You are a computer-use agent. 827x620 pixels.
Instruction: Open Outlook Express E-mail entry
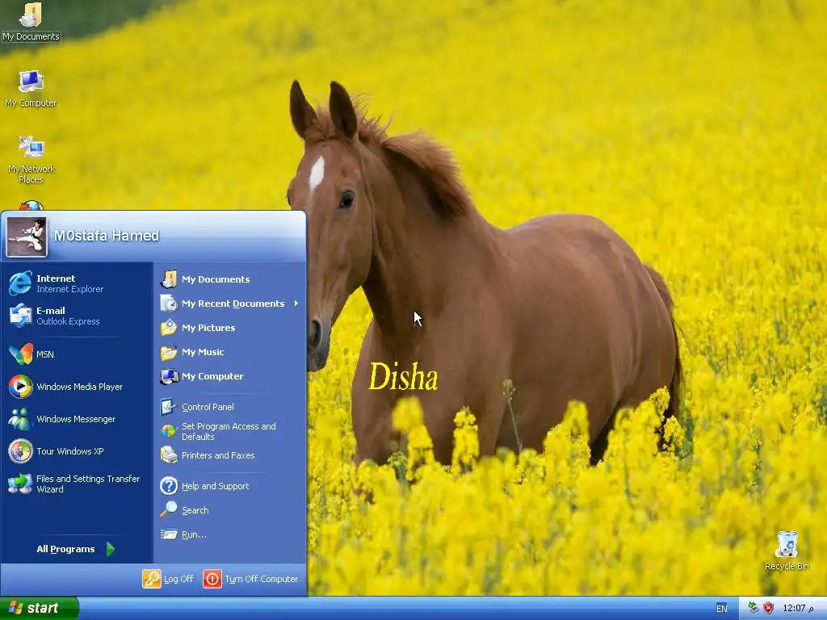point(77,316)
